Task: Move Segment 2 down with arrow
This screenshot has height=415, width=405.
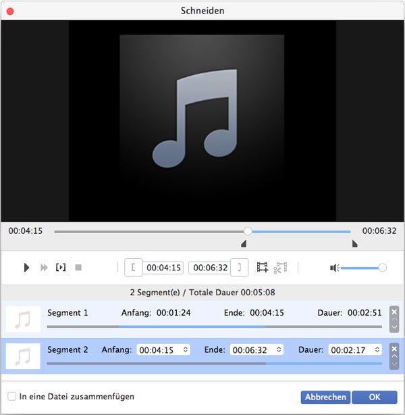Action: tap(394, 364)
